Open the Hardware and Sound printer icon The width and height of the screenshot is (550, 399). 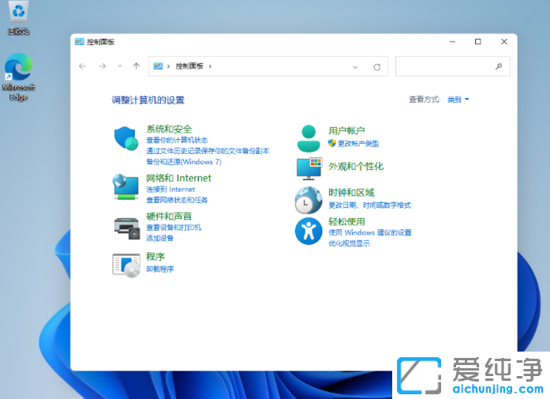(x=126, y=228)
